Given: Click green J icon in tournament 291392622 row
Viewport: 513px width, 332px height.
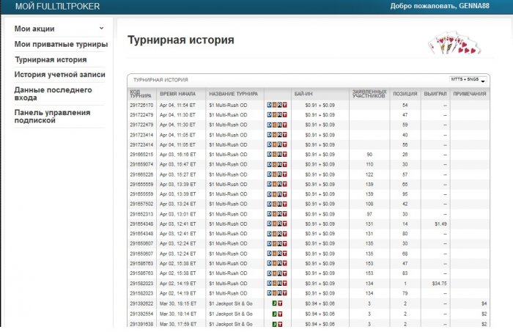Looking at the screenshot, I should pos(275,303).
